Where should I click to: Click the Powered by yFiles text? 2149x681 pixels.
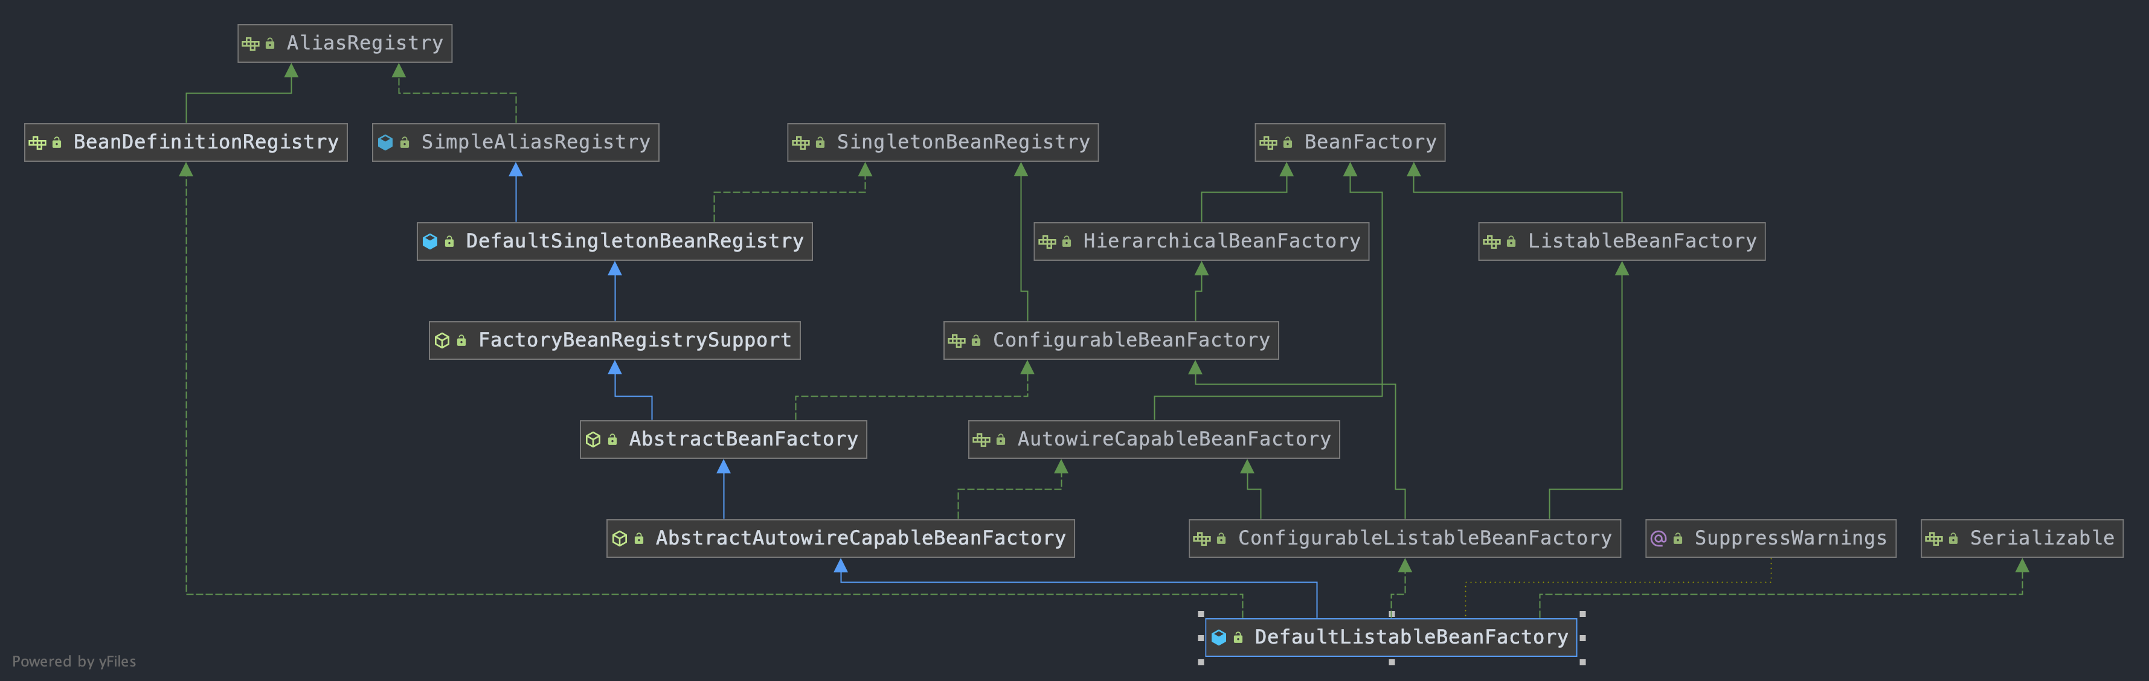(74, 661)
